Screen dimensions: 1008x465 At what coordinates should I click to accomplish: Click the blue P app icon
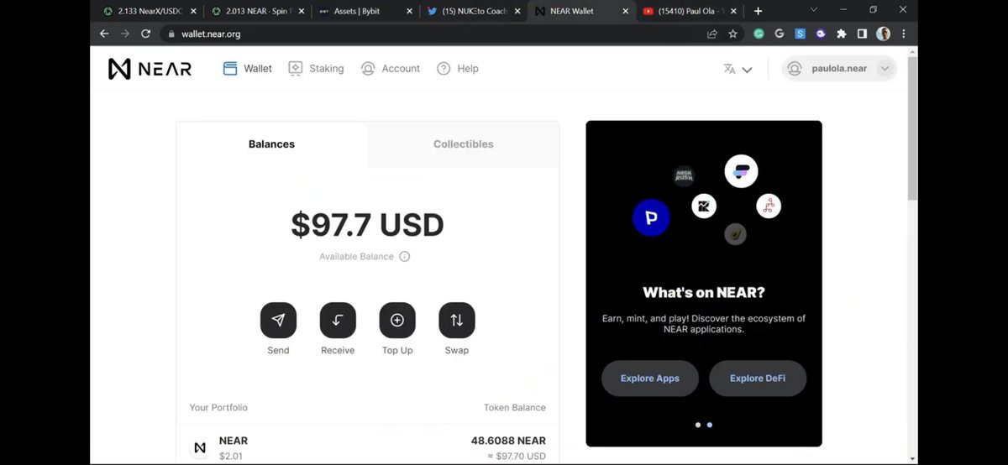651,218
